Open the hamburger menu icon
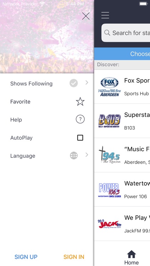The image size is (150, 266). [x=105, y=15]
